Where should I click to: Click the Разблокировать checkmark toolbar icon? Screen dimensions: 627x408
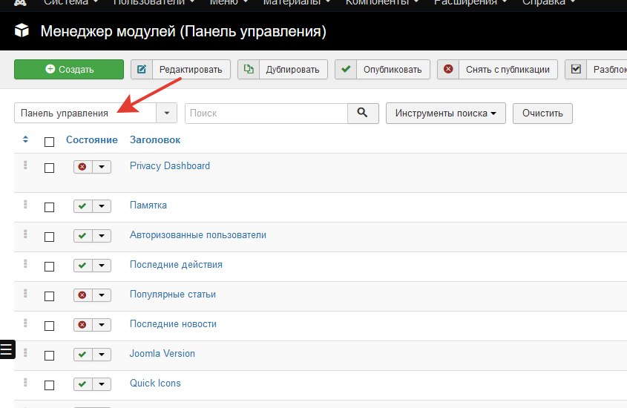pos(576,70)
